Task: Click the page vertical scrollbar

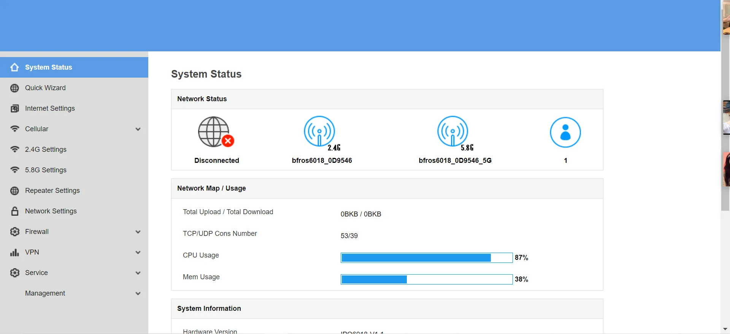Action: pos(725,114)
